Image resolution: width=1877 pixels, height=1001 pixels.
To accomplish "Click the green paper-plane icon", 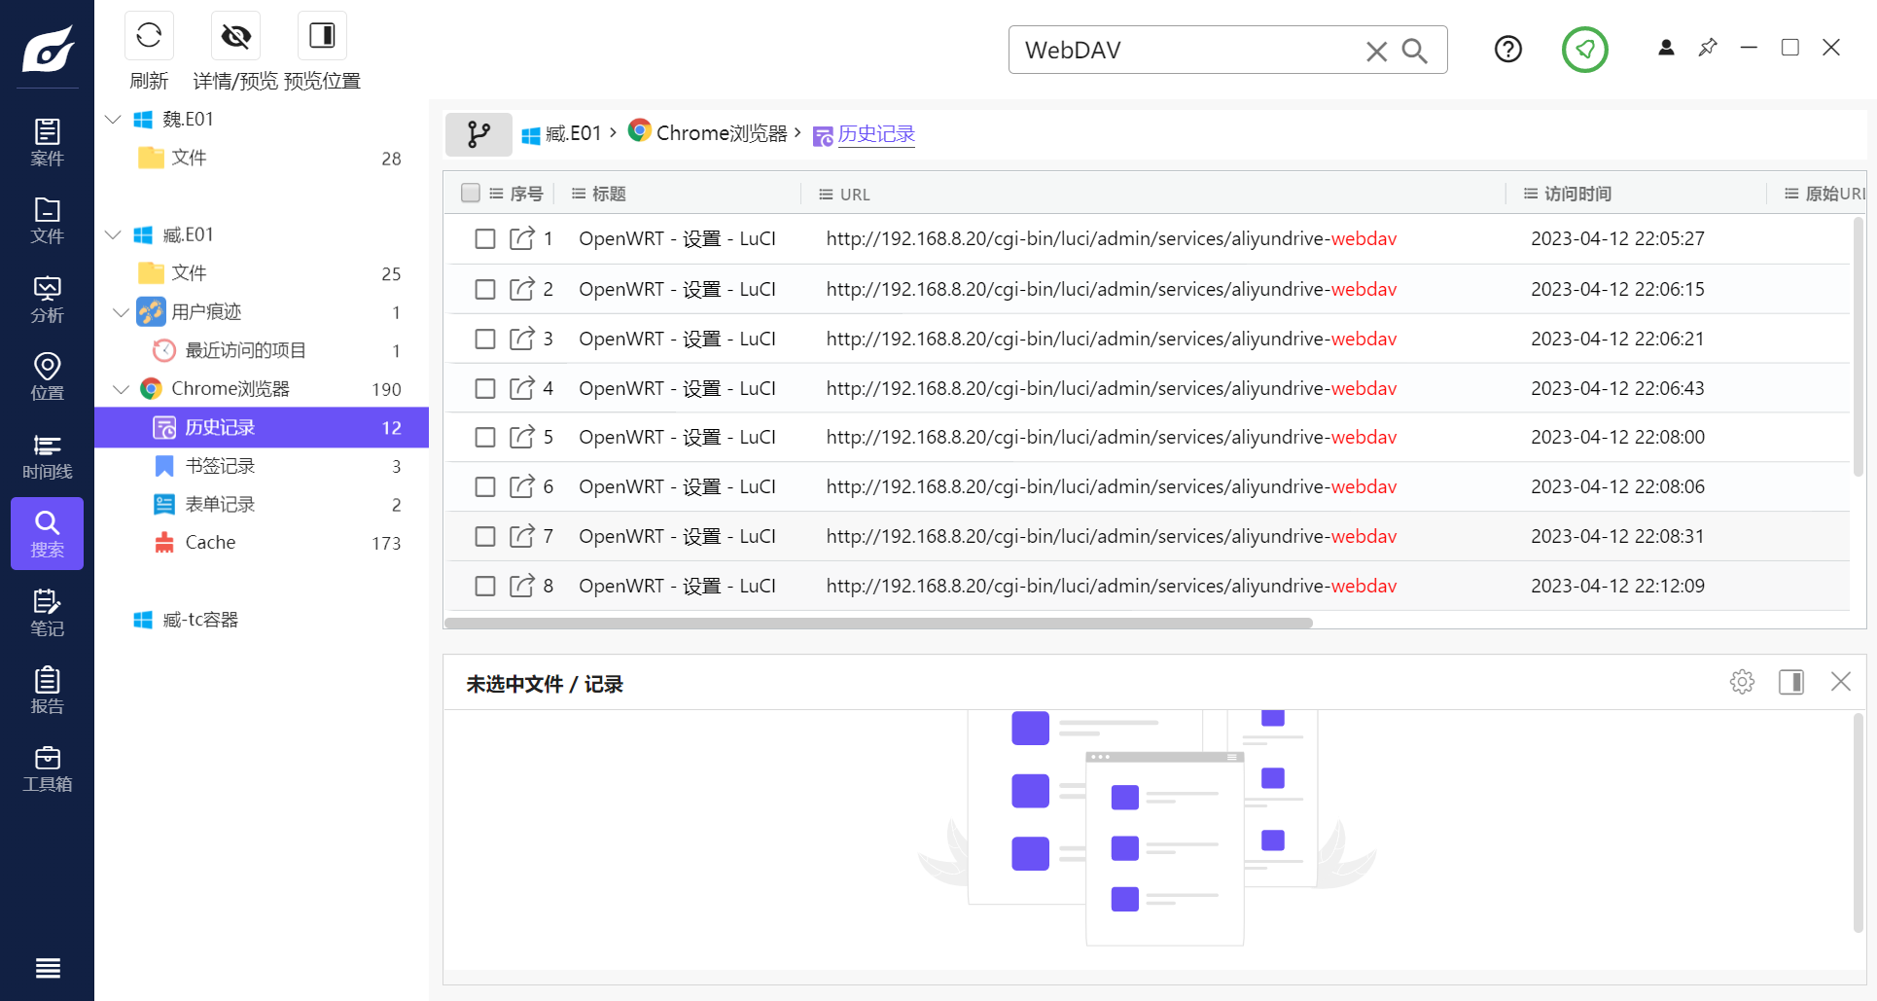I will pos(1585,49).
